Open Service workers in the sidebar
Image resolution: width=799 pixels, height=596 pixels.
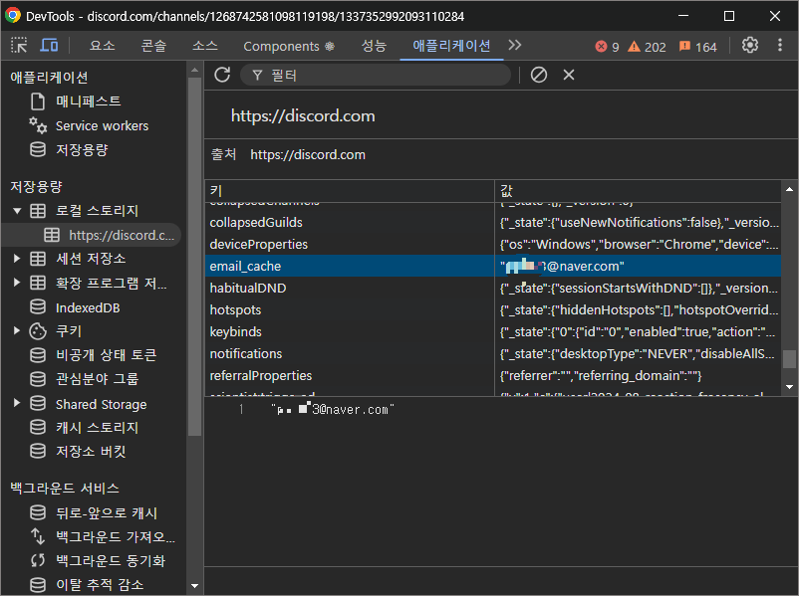pyautogui.click(x=102, y=125)
